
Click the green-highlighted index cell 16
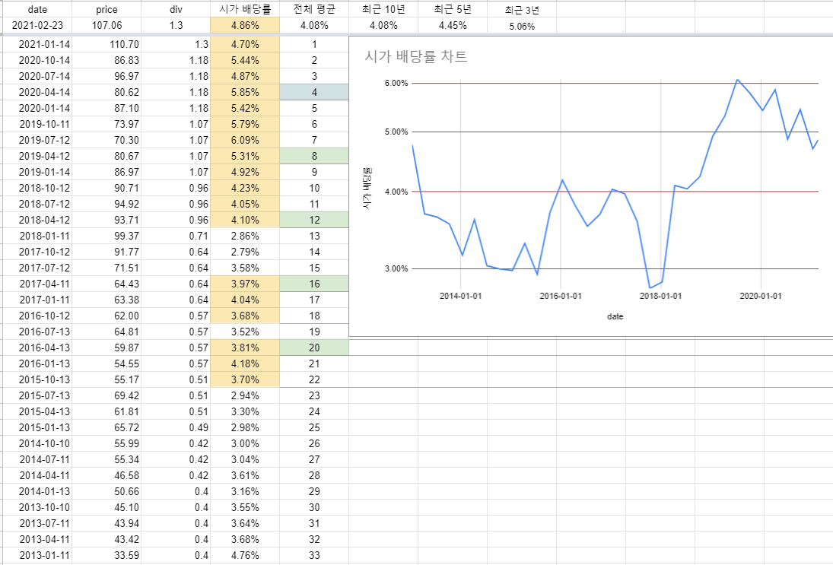314,284
